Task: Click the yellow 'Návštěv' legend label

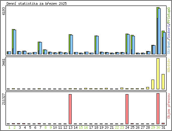Action: [168, 65]
